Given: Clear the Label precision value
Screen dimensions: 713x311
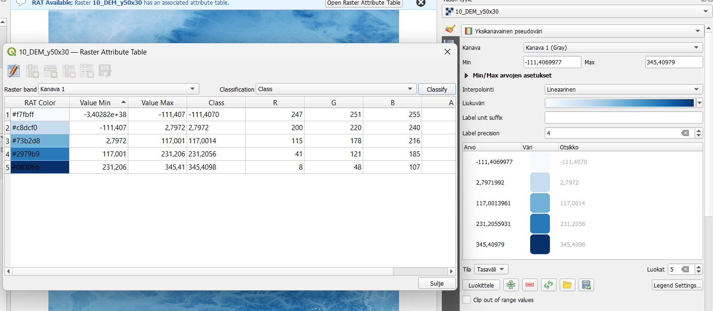Looking at the screenshot, I should (685, 133).
